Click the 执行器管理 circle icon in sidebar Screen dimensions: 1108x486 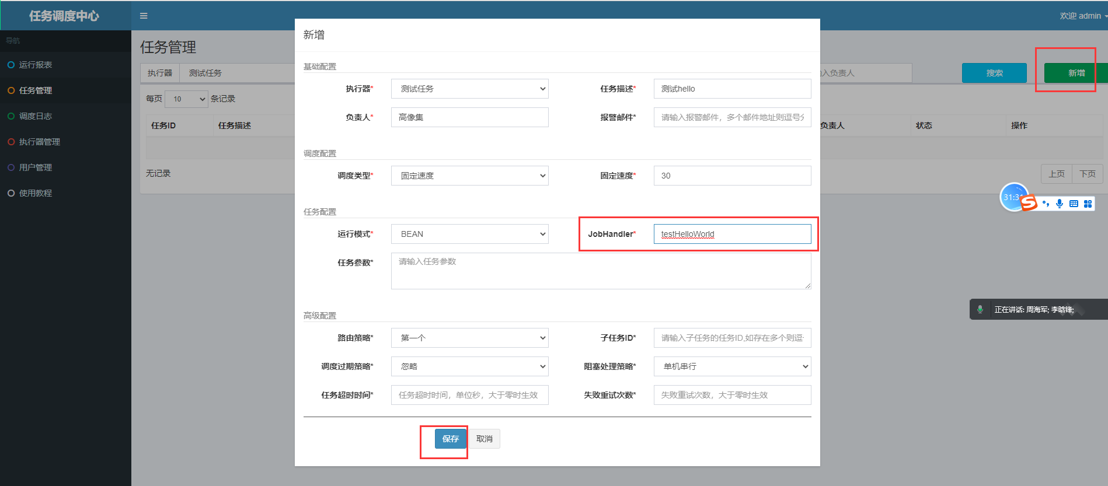[x=11, y=142]
